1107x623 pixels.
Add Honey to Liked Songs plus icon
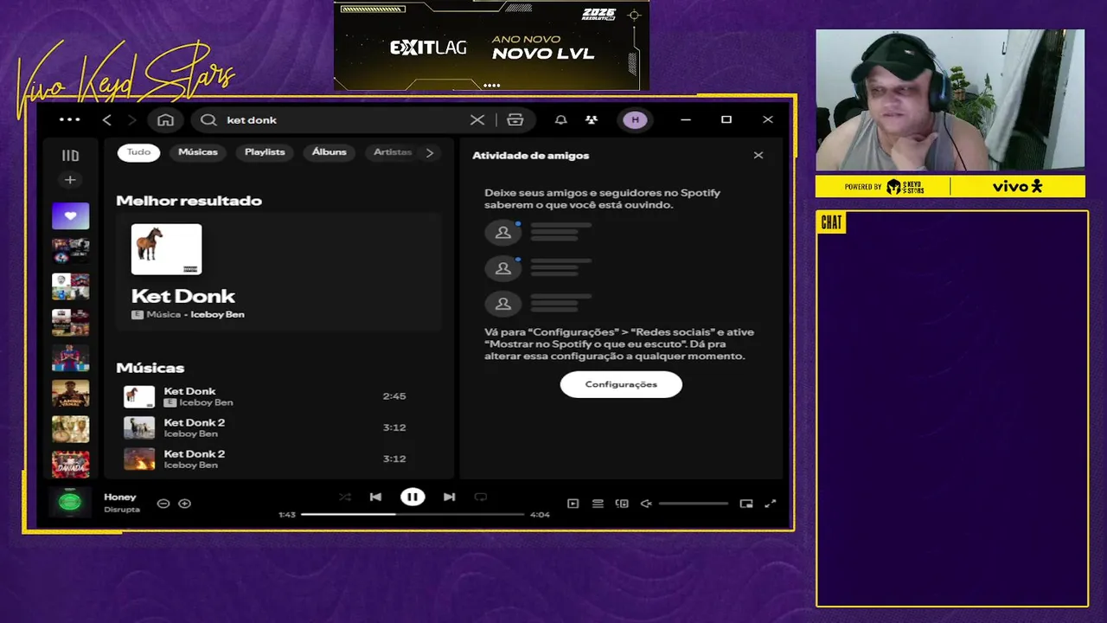coord(184,504)
